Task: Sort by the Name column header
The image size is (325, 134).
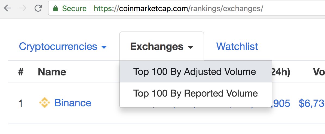Action: [x=52, y=72]
